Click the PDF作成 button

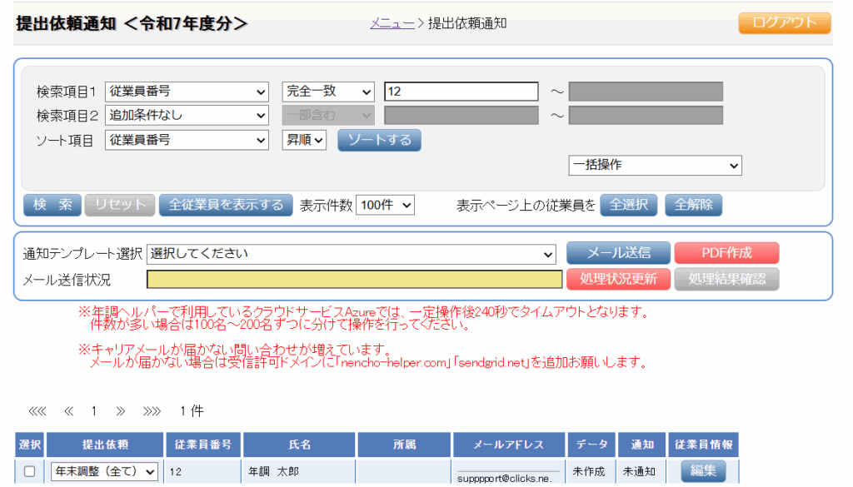point(726,253)
